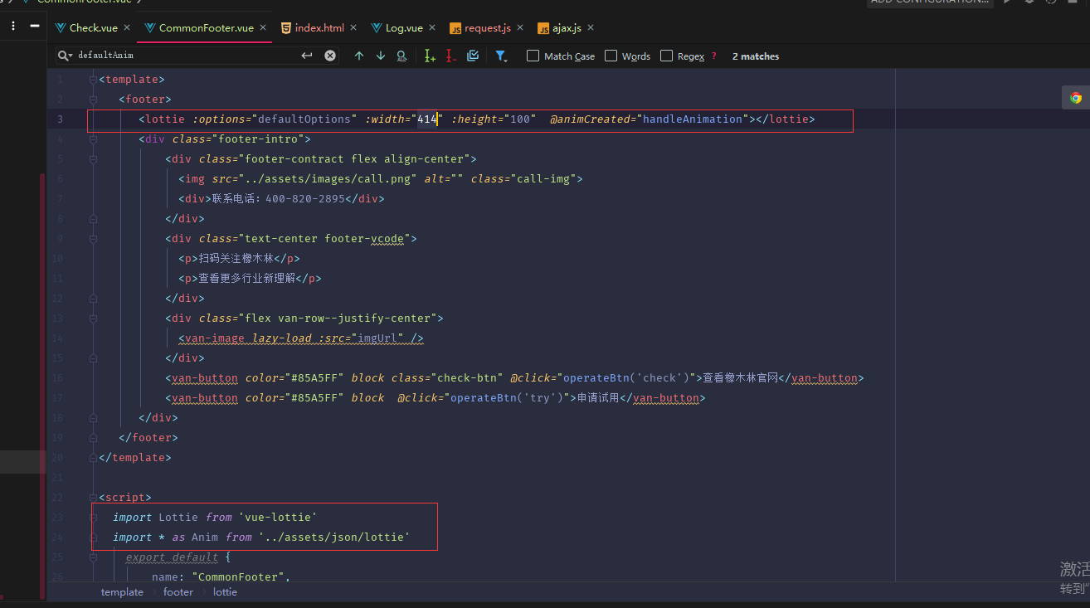Viewport: 1090px width, 608px height.
Task: Close the request.js tab
Action: 520,27
